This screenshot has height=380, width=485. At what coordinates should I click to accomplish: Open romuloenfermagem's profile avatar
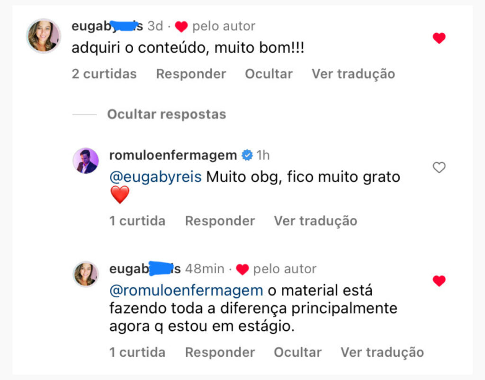pyautogui.click(x=86, y=160)
